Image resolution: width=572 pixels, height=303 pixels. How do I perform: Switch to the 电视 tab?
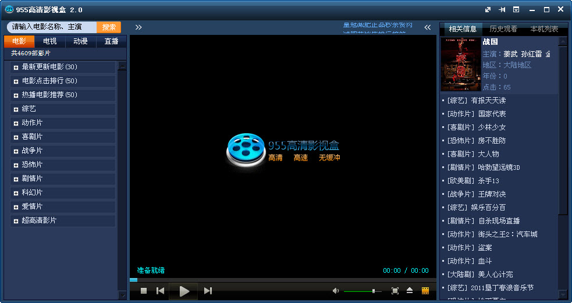[x=50, y=41]
